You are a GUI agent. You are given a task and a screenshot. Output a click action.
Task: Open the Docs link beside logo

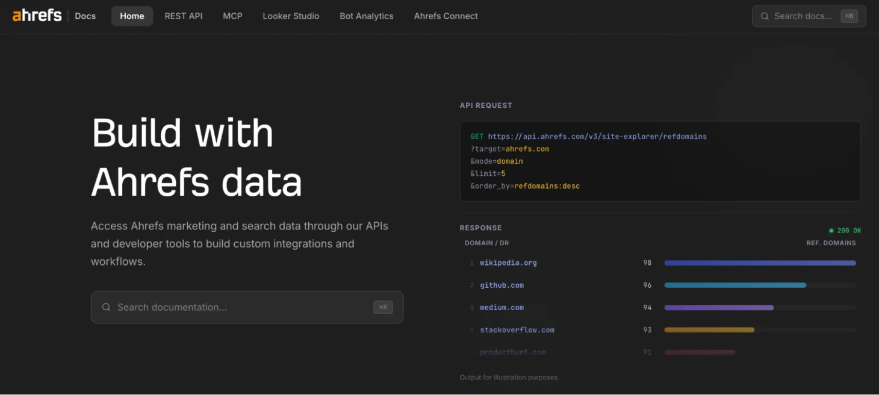click(x=85, y=16)
